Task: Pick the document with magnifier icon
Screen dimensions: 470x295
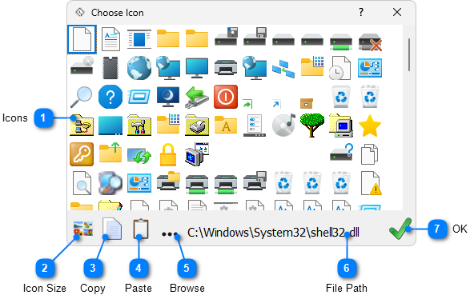Action: point(82,183)
